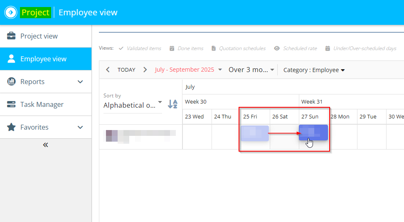Click the briefcase icon for Project view
The width and height of the screenshot is (404, 222).
(x=11, y=36)
